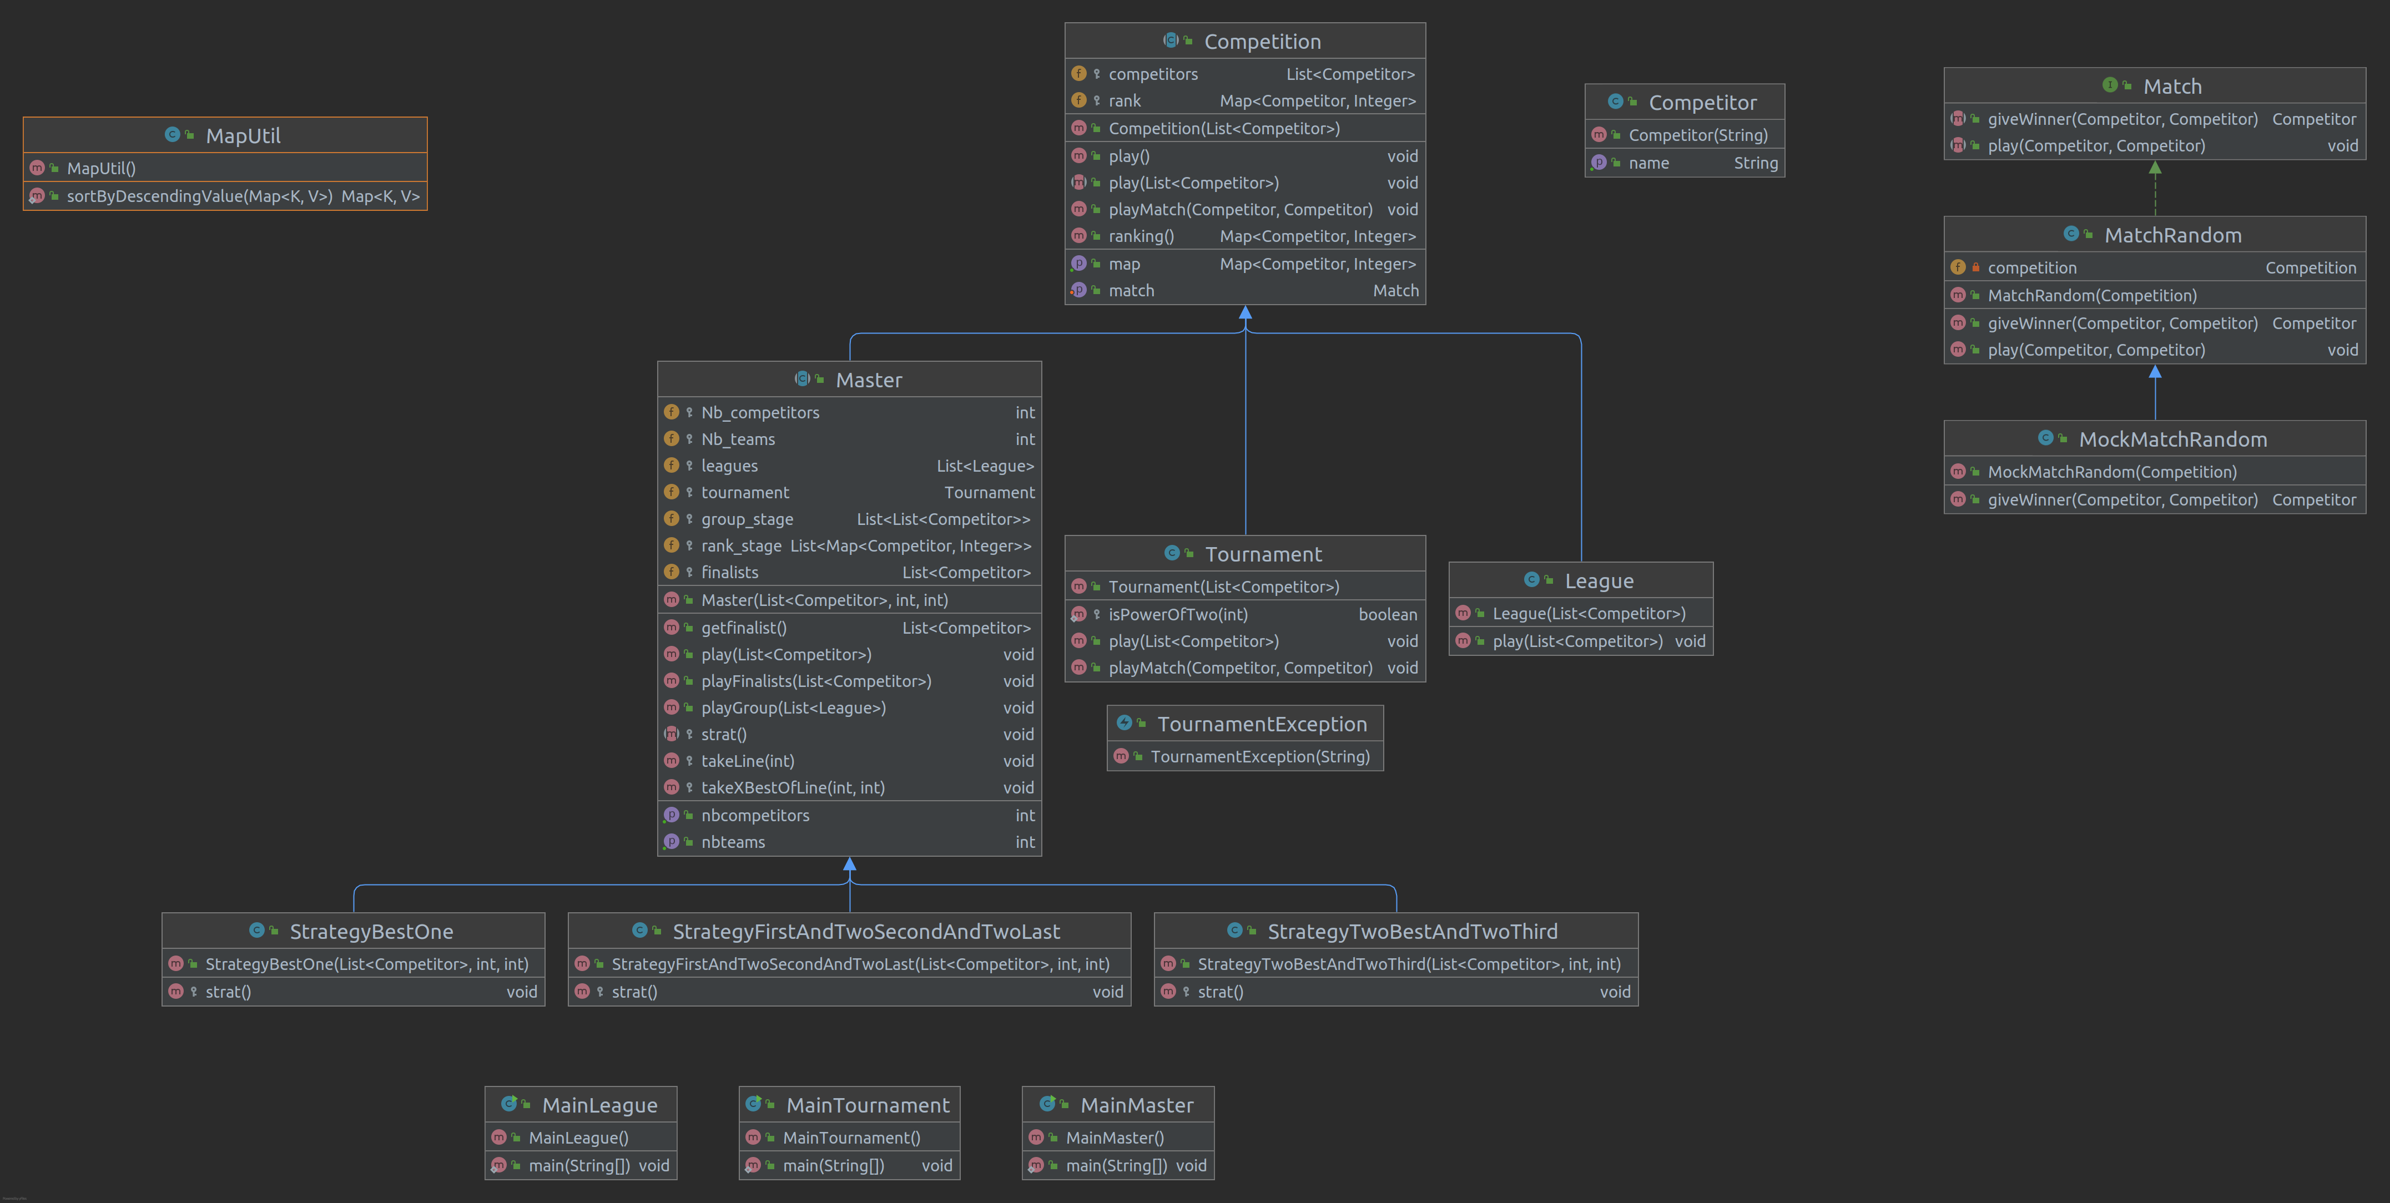Viewport: 2390px width, 1203px height.
Task: Select the MockMatchRandom class title
Action: pyautogui.click(x=2173, y=439)
